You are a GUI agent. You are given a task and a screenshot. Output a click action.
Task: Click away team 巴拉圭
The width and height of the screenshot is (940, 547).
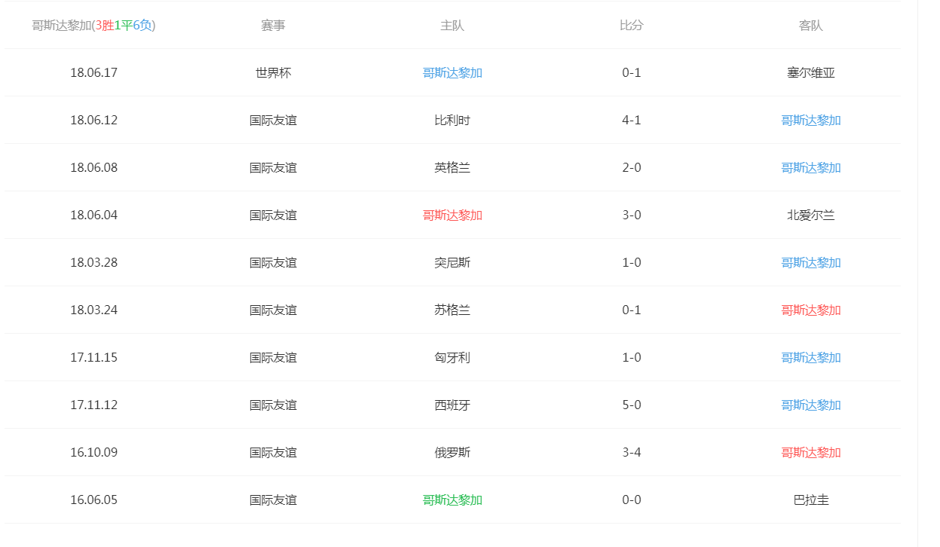[811, 500]
